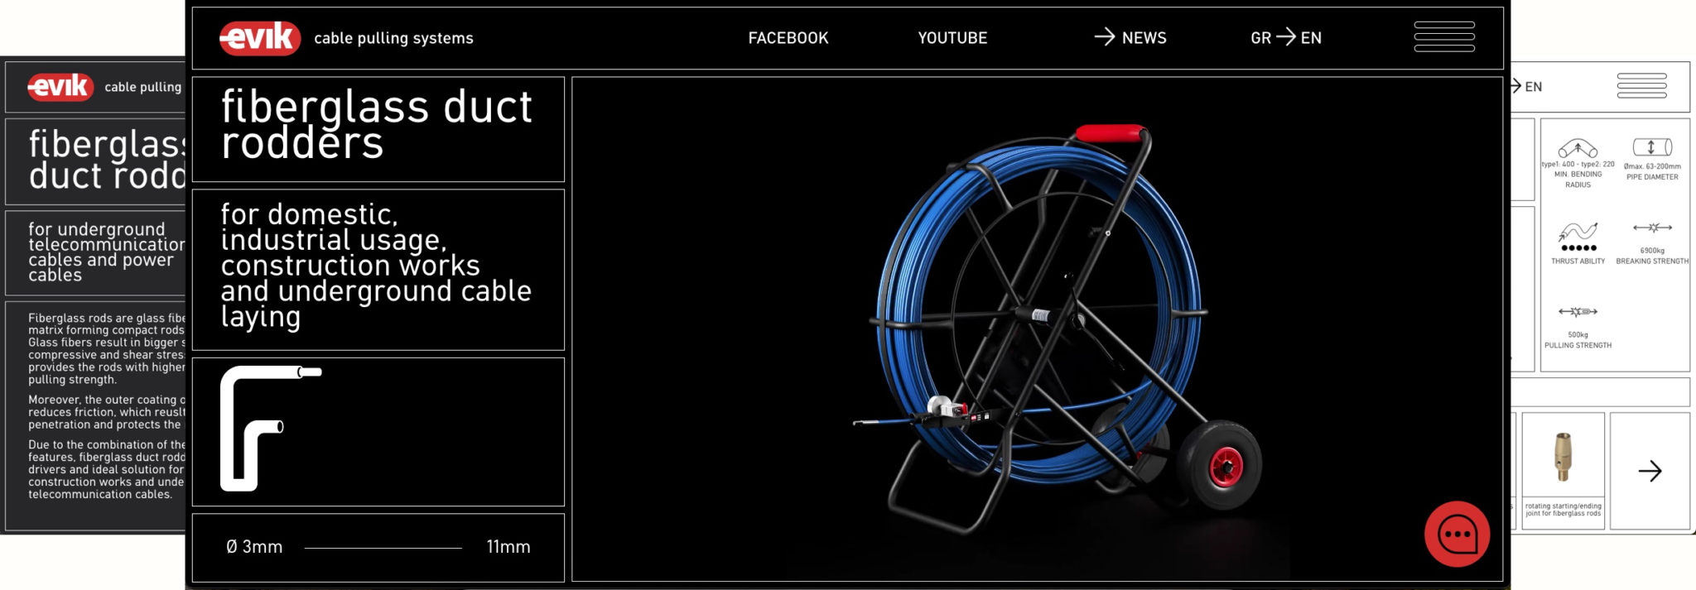Select the brass rotating joint thumbnail
The width and height of the screenshot is (1696, 590).
1563,457
